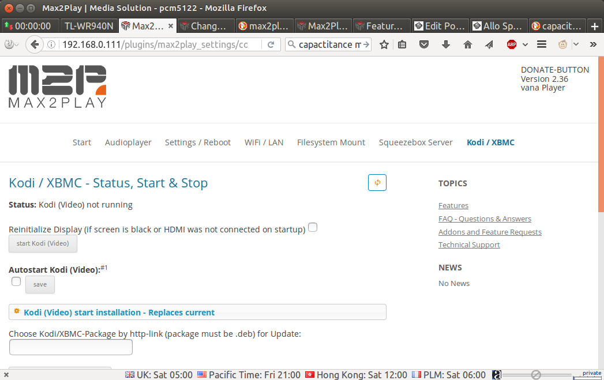Screen dimensions: 604x380
Task: Open the Downloads arrow icon
Action: pyautogui.click(x=446, y=44)
